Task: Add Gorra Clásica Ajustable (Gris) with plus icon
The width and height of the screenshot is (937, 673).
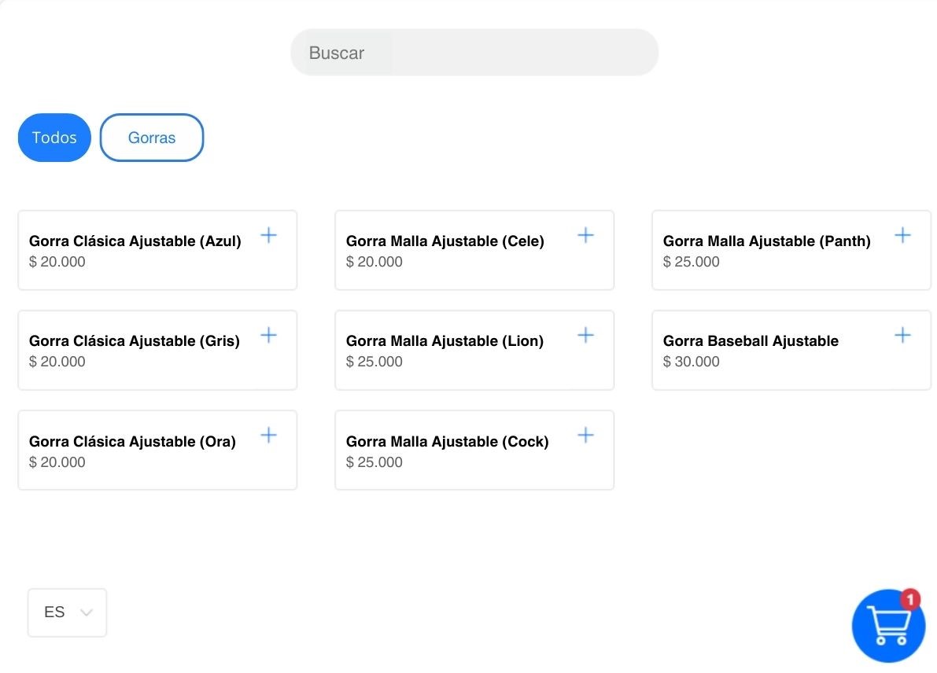Action: tap(269, 335)
